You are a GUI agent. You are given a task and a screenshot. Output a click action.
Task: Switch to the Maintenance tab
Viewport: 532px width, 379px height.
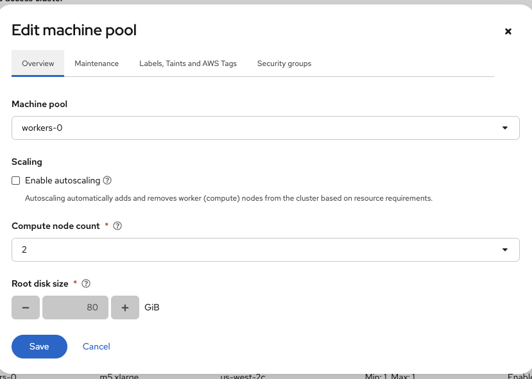point(96,63)
